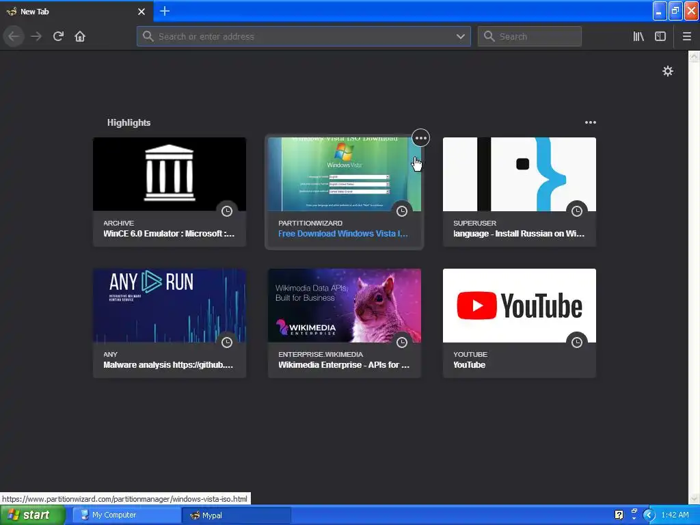Image resolution: width=700 pixels, height=525 pixels.
Task: Open context menu on PartitionWizard tile
Action: pos(420,138)
